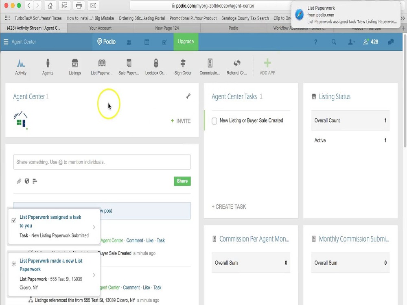Open the Podio tasks checkmark icon
Image resolution: width=407 pixels, height=305 pixels.
pos(164,42)
